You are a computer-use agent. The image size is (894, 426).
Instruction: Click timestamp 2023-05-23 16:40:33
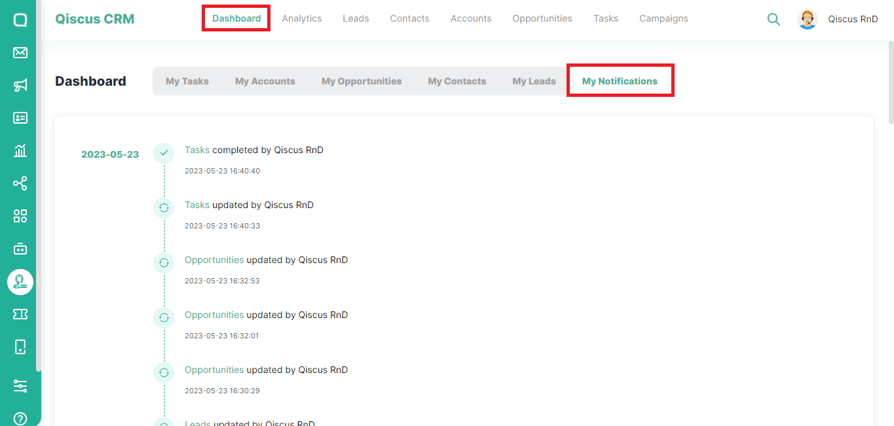pos(223,226)
